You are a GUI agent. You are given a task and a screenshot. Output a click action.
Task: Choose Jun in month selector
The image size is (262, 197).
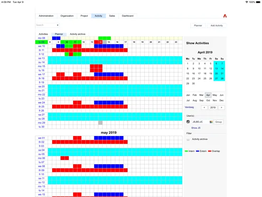222,95
